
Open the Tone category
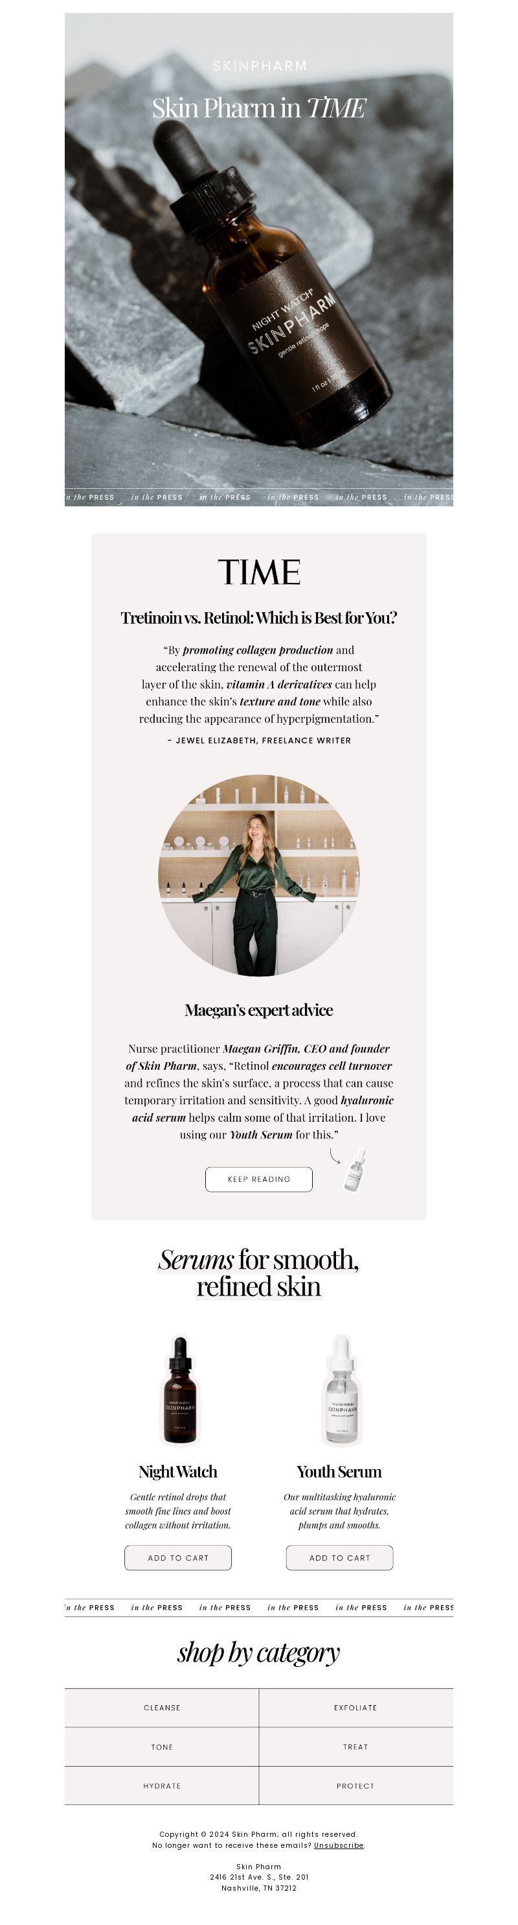point(162,1747)
